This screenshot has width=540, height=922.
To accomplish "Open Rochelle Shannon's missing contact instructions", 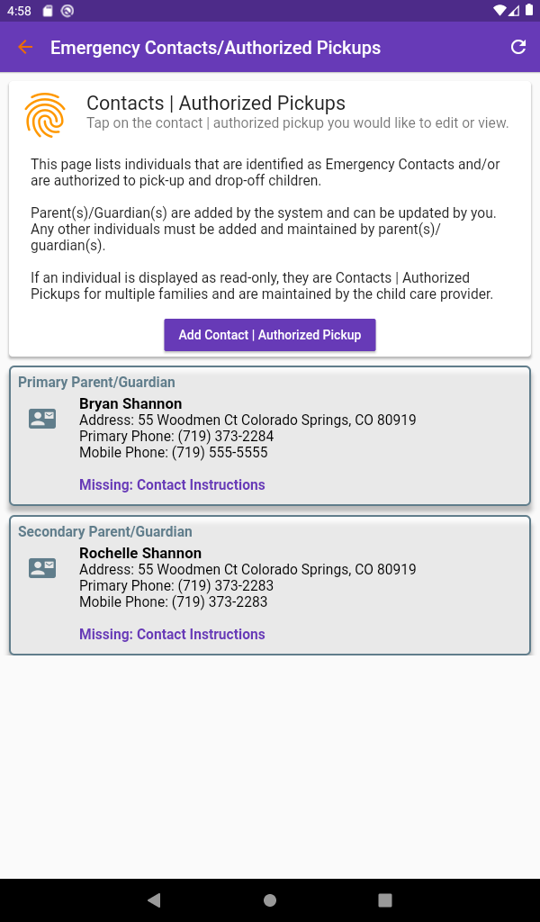I will [172, 635].
